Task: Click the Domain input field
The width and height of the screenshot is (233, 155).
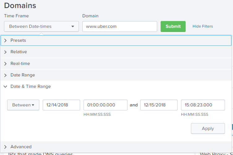Action: point(120,27)
